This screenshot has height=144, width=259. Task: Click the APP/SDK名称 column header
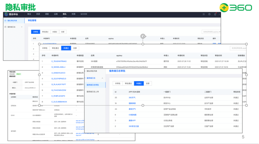coord(134,92)
